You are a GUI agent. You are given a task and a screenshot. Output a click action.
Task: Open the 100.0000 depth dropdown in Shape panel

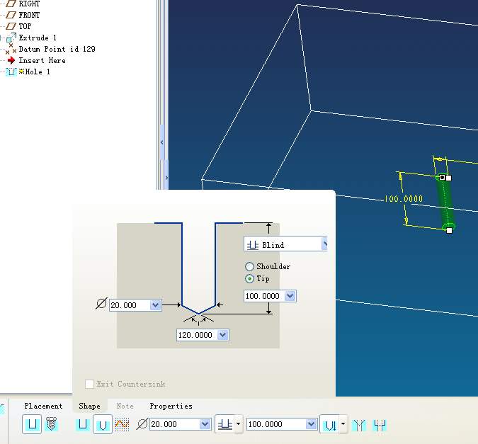coord(290,296)
